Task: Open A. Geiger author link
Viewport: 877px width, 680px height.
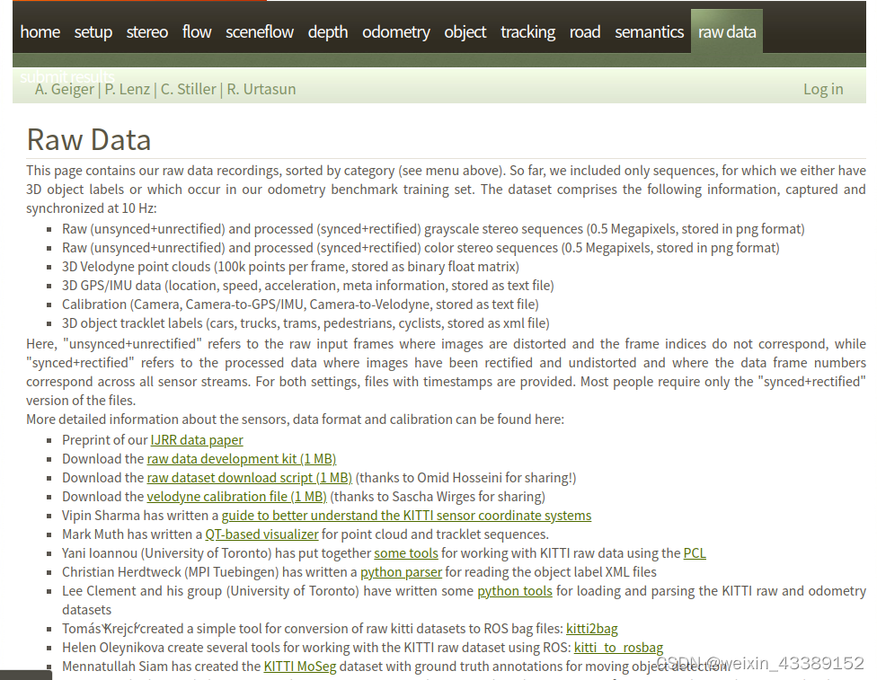Action: [x=65, y=90]
